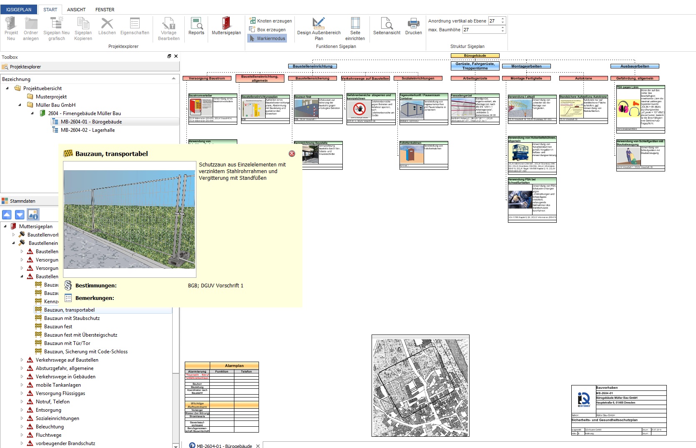Click the Drucken printer icon
The image size is (696, 448).
click(413, 26)
